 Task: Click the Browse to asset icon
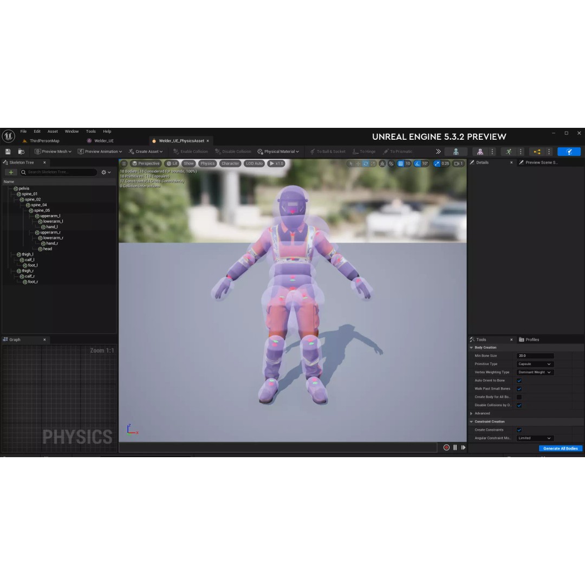click(x=21, y=152)
